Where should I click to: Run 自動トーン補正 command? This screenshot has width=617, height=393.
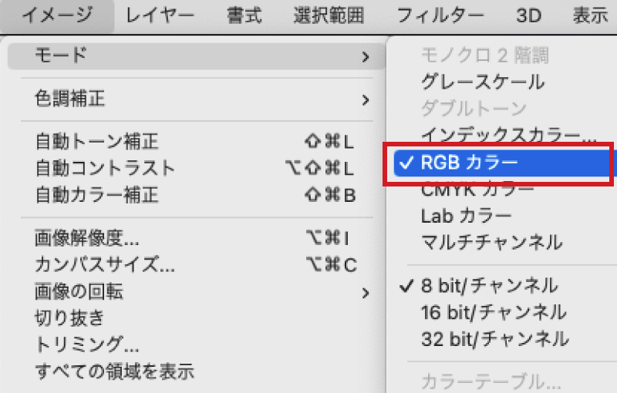96,142
